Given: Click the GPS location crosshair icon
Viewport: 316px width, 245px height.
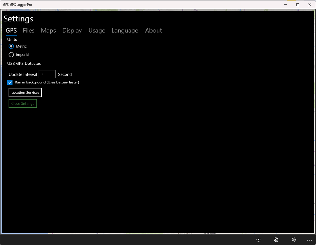Looking at the screenshot, I should tap(258, 239).
